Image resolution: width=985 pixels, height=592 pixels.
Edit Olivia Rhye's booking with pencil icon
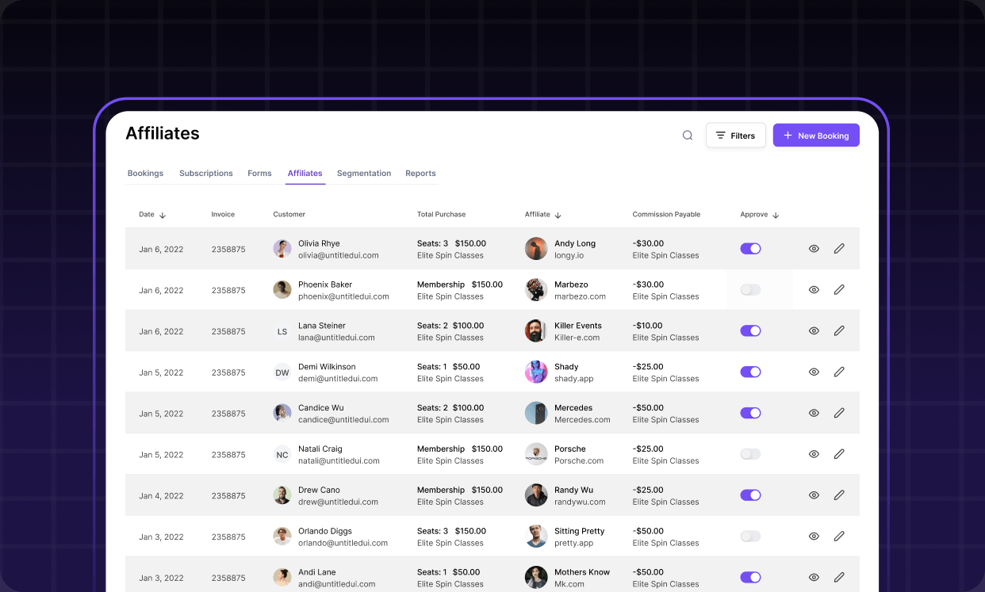point(839,249)
